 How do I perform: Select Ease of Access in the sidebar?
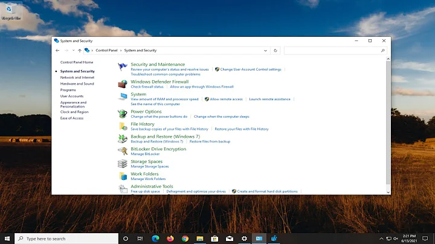pyautogui.click(x=72, y=118)
